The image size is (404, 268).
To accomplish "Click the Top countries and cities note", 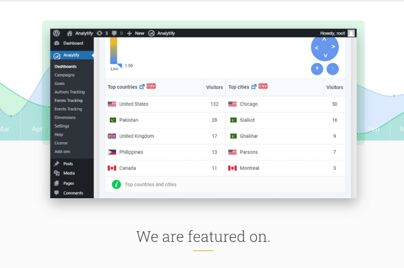I will 150,185.
